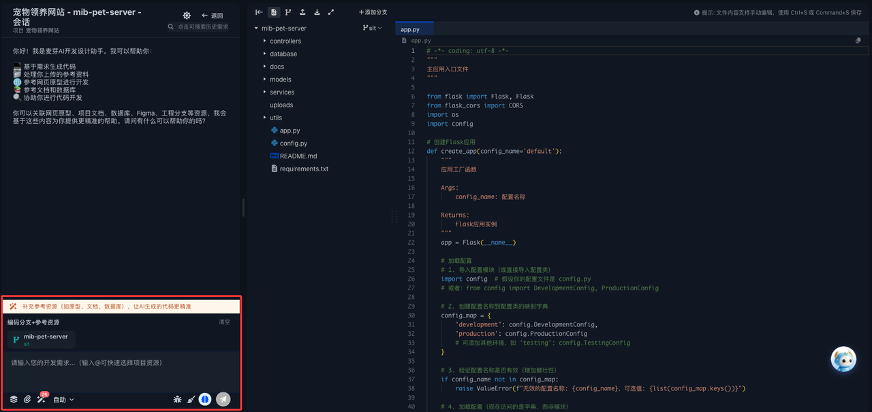Image resolution: width=872 pixels, height=412 pixels.
Task: Click the upload icon in file toolbar
Action: (x=302, y=12)
